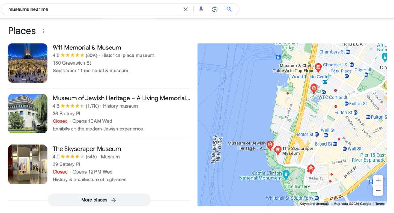Image resolution: width=394 pixels, height=213 pixels.
Task: Click the subway icon beside the WTC Cortlandt label
Action: 324,92
